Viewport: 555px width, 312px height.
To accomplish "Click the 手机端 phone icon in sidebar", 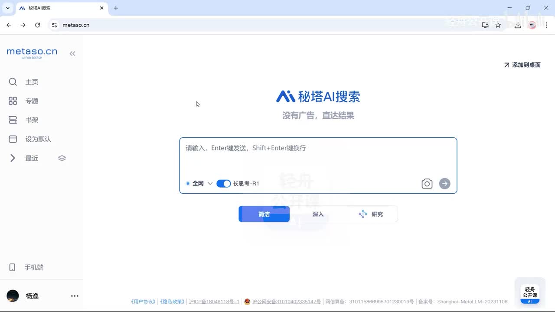I will pos(12,267).
